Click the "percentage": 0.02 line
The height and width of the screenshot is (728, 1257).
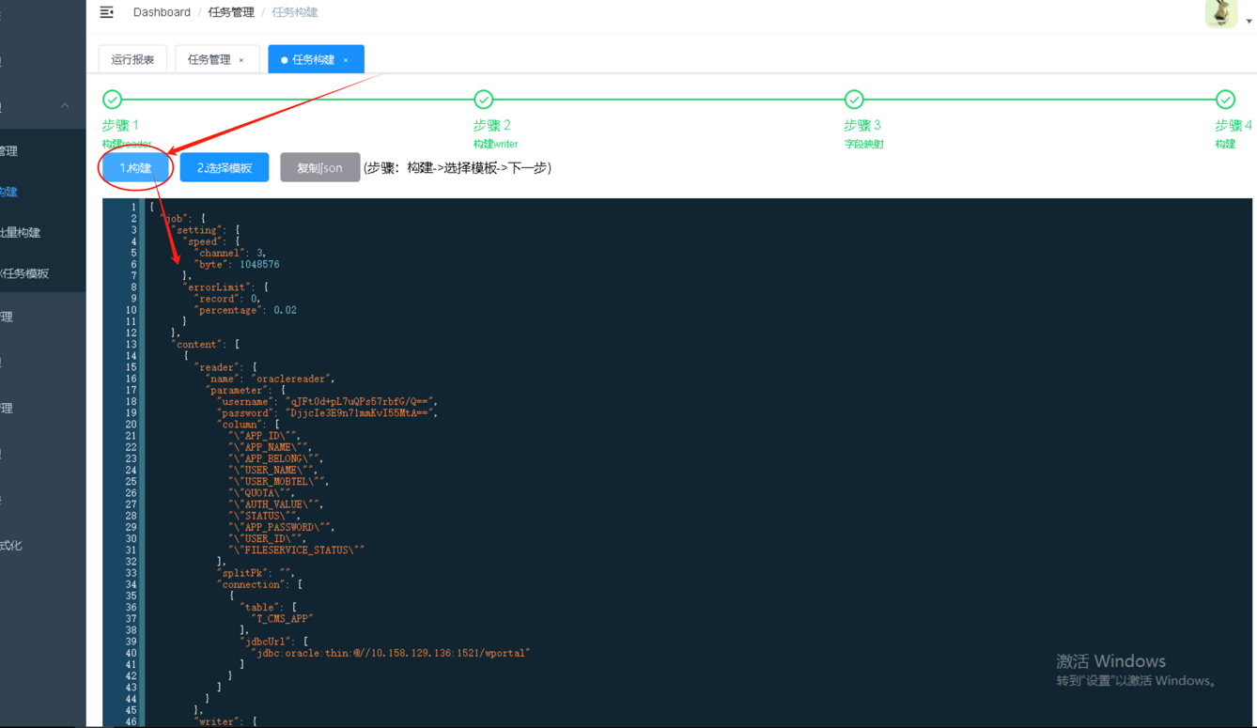245,310
